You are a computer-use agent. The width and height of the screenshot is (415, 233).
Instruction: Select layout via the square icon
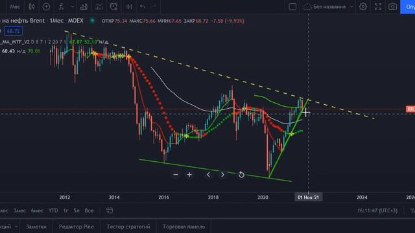point(292,6)
